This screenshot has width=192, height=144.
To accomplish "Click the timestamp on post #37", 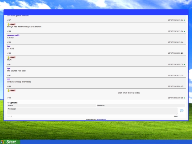I will (x=176, y=20).
